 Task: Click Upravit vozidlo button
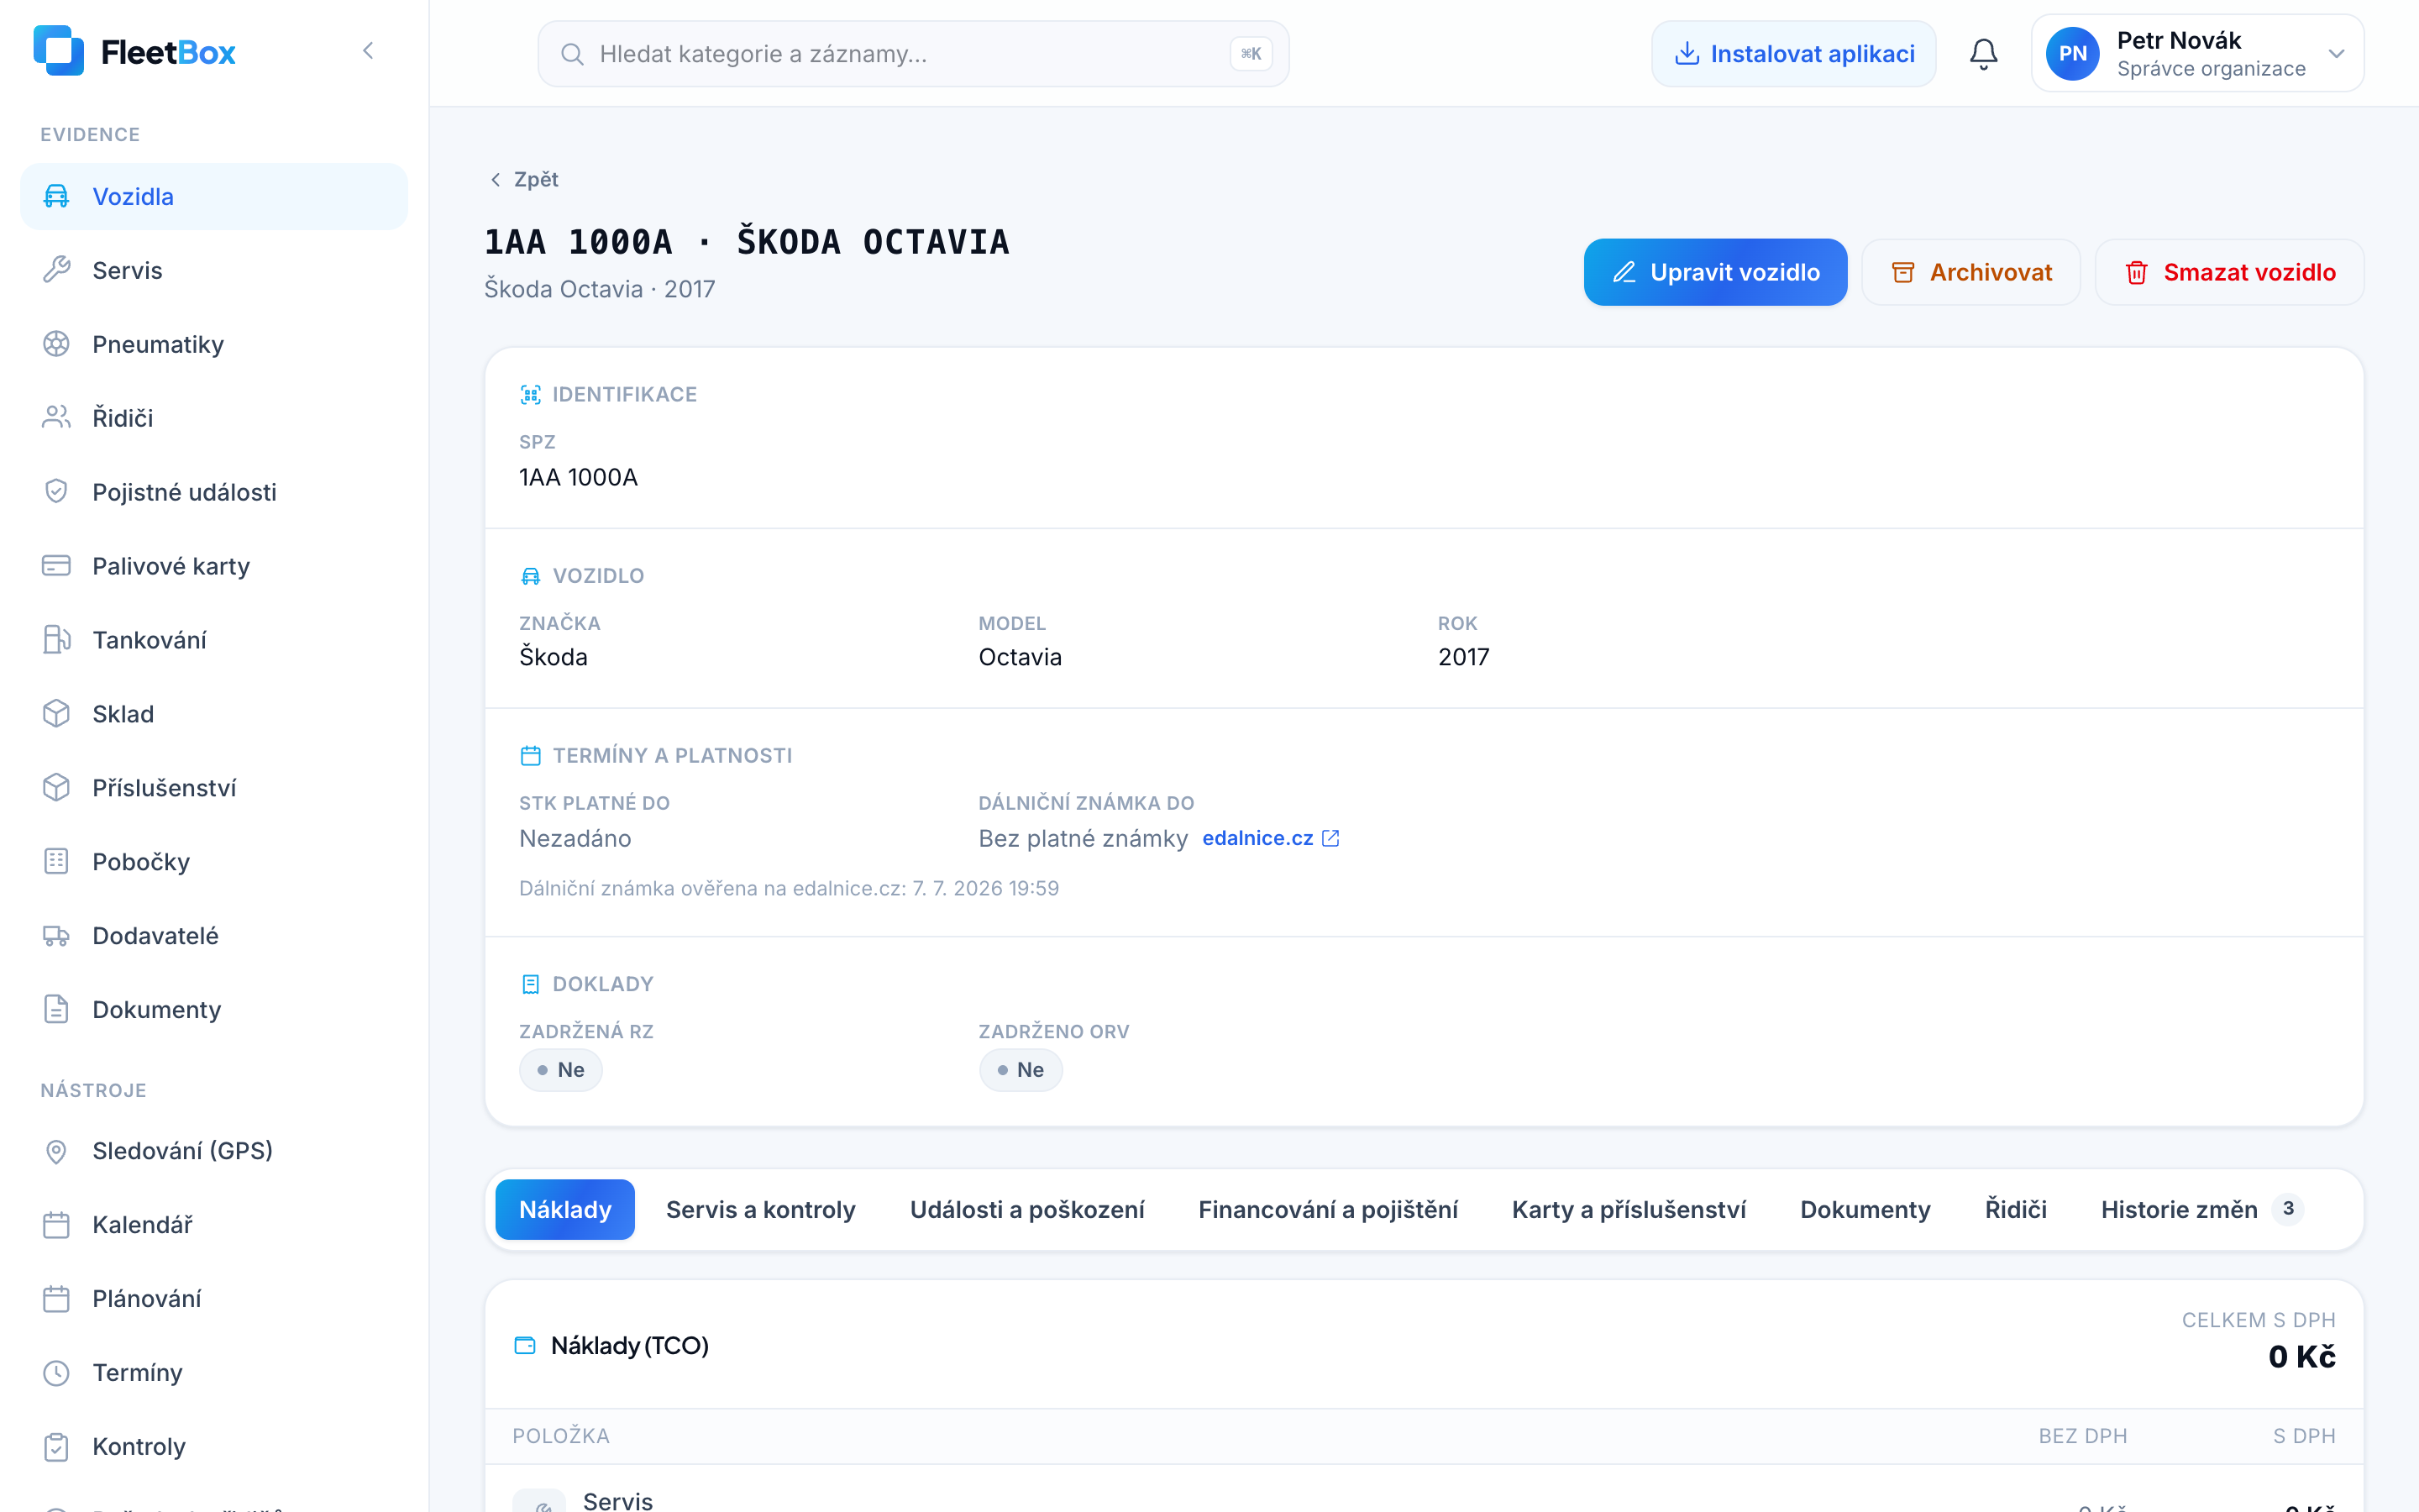point(1715,272)
